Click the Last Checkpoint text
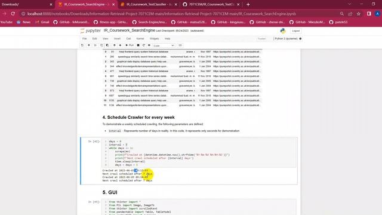The height and width of the screenshot is (215, 382). pos(172,30)
